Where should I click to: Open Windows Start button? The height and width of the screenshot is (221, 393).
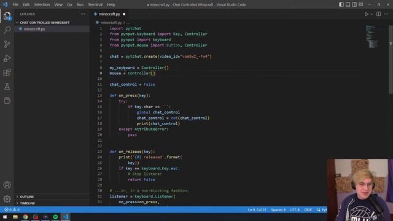pyautogui.click(x=5, y=217)
